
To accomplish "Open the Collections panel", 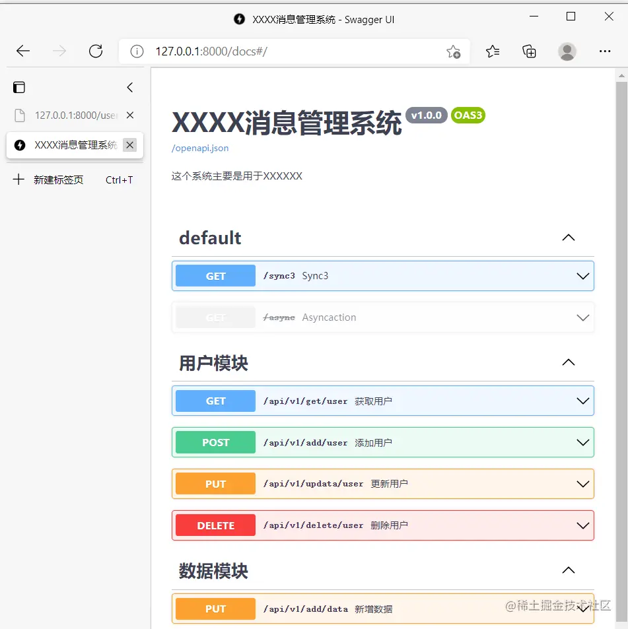I will coord(529,51).
